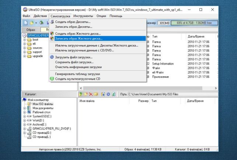Click the support folder icon in image tree

click(x=29, y=52)
